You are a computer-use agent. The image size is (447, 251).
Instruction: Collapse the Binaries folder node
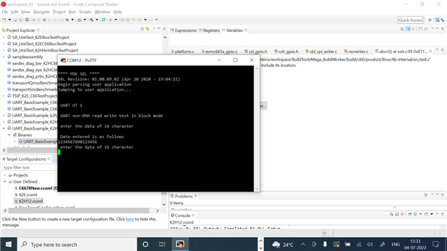(x=9, y=135)
